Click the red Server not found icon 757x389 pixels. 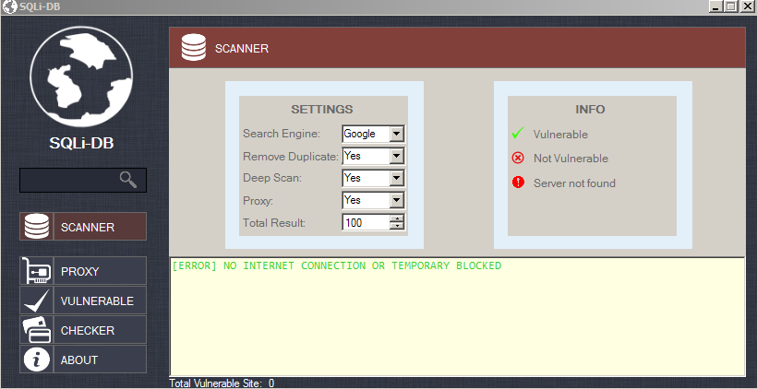[518, 183]
